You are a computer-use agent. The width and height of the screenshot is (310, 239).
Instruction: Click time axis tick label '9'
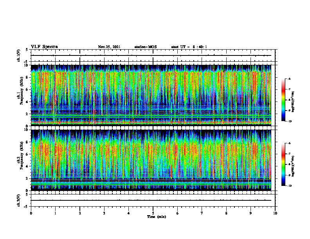[x=251, y=213]
